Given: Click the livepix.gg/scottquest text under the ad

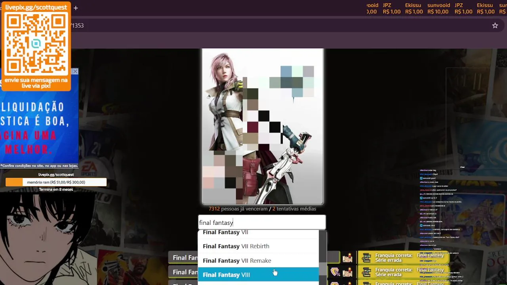Looking at the screenshot, I should [56, 175].
